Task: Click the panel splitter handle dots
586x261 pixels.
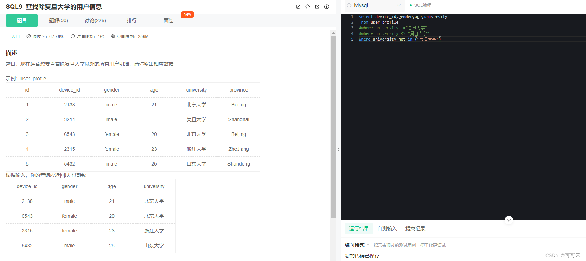Action: coord(338,150)
